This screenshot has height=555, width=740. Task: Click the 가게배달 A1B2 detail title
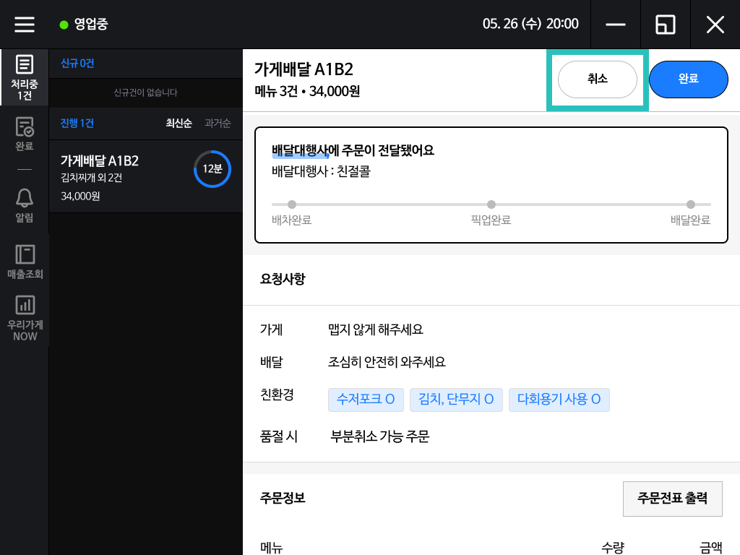click(304, 69)
